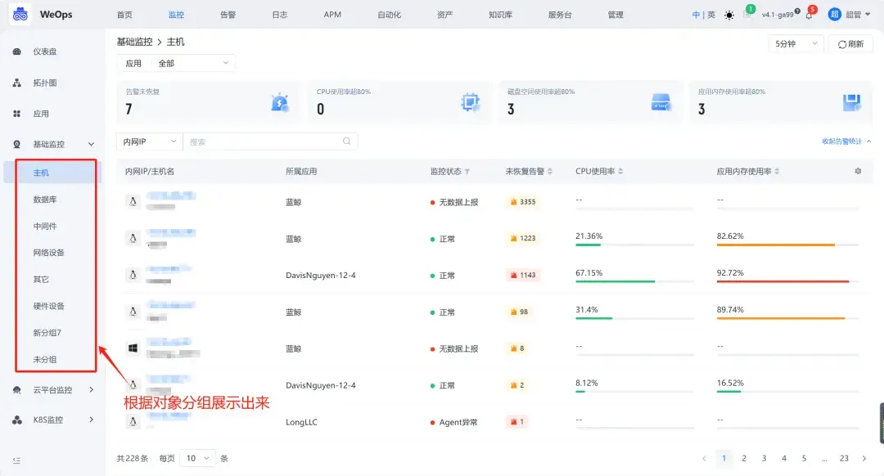This screenshot has width=884, height=476.
Task: Click the 监控状态 filter funnel icon
Action: (467, 171)
